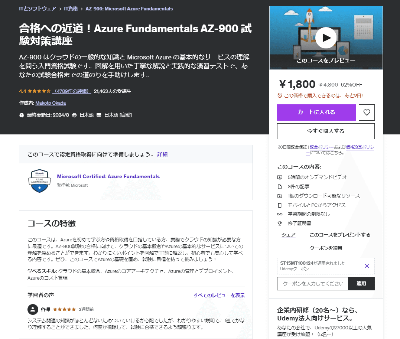This screenshot has height=339, width=400.
Task: Click シェア button
Action: pyautogui.click(x=289, y=235)
